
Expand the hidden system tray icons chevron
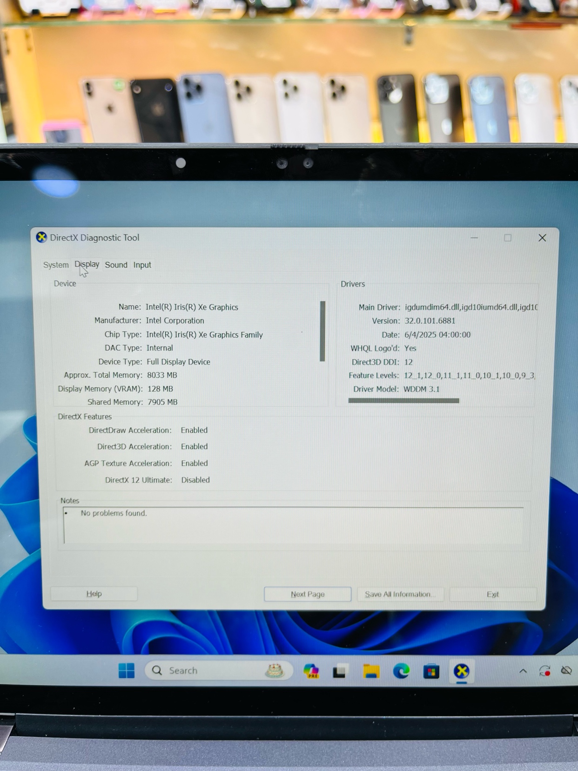click(523, 671)
